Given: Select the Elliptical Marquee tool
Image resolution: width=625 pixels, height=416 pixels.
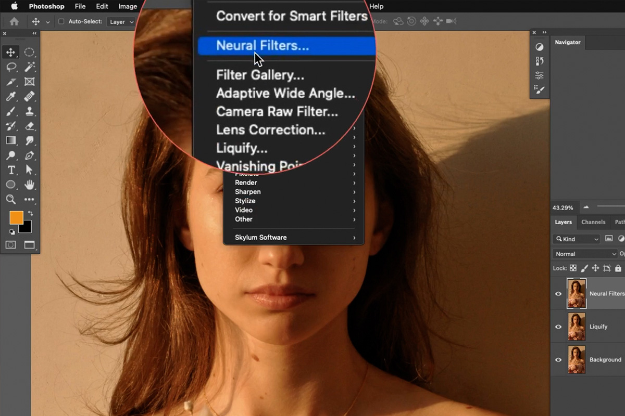Looking at the screenshot, I should [29, 52].
